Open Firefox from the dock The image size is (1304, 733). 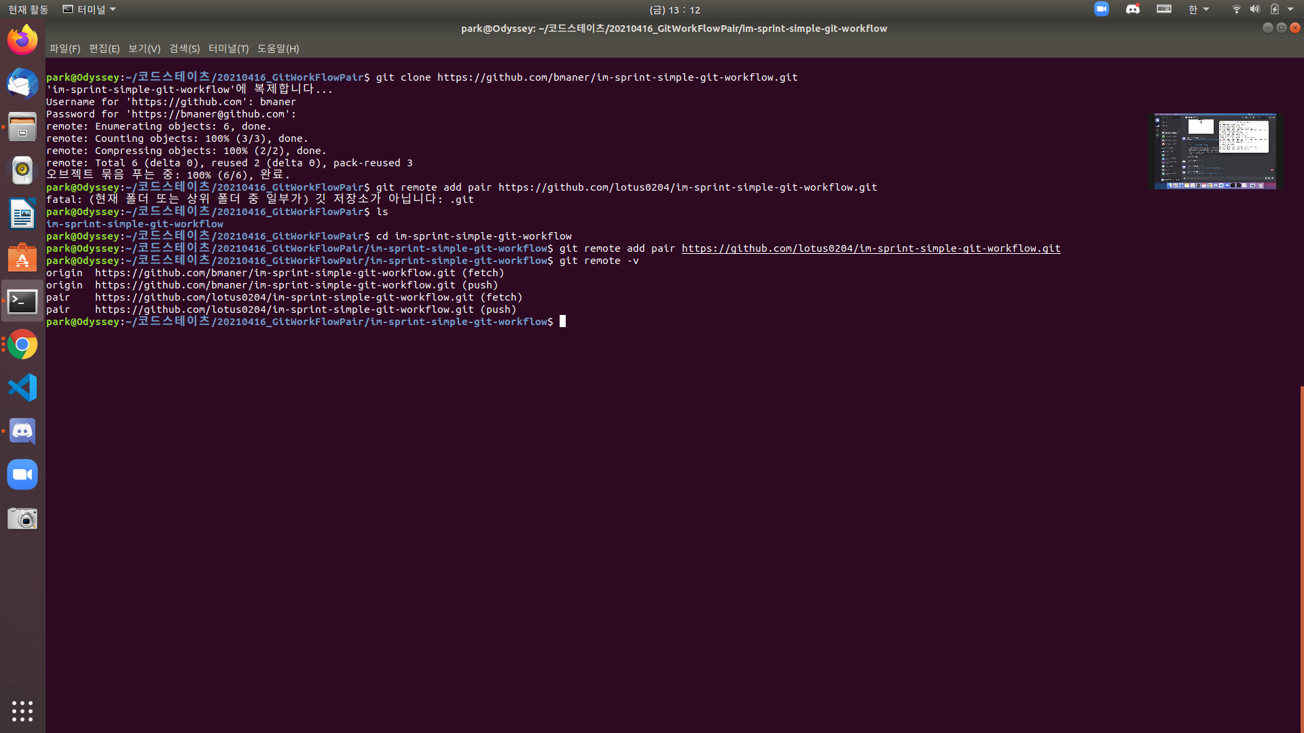[x=22, y=40]
